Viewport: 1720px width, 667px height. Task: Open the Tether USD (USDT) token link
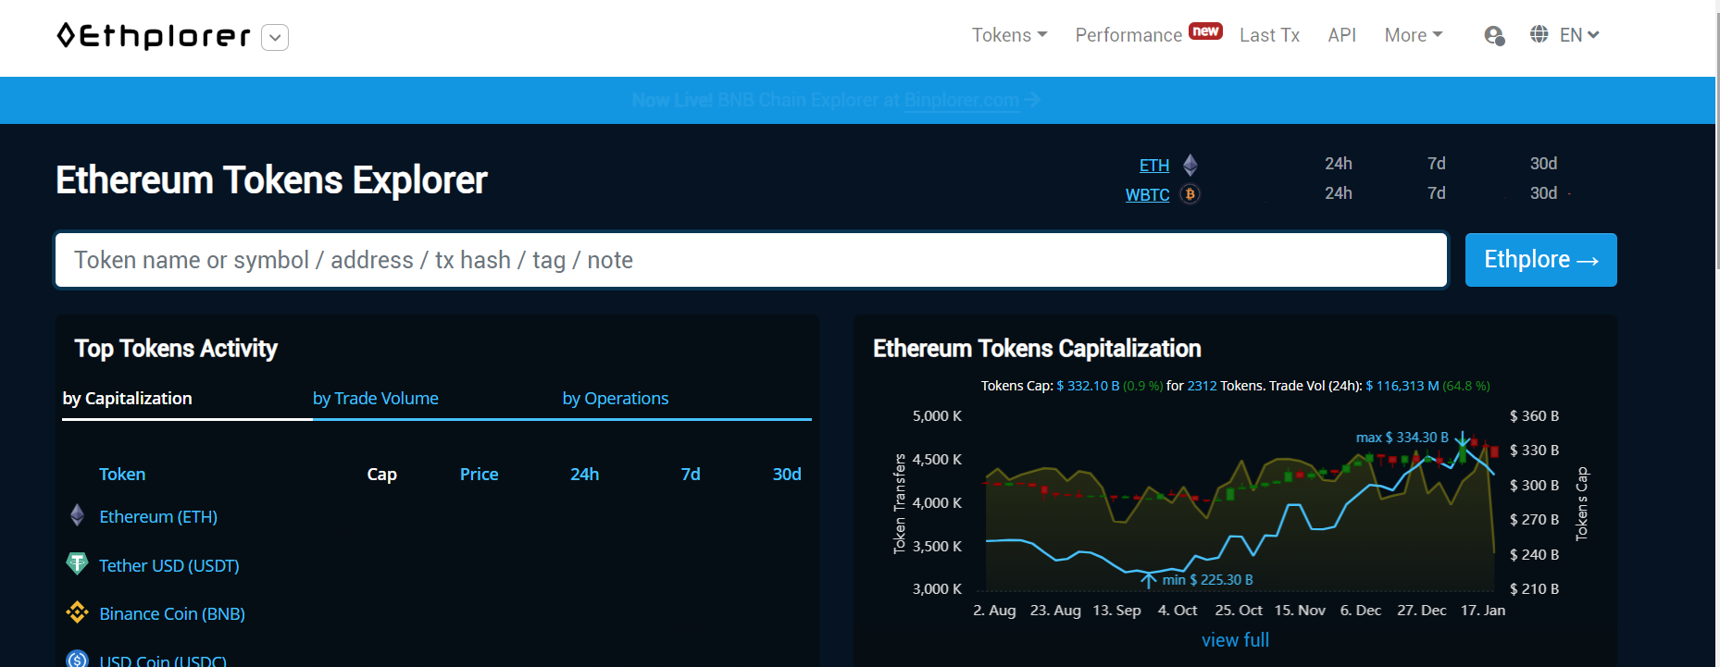(x=169, y=566)
